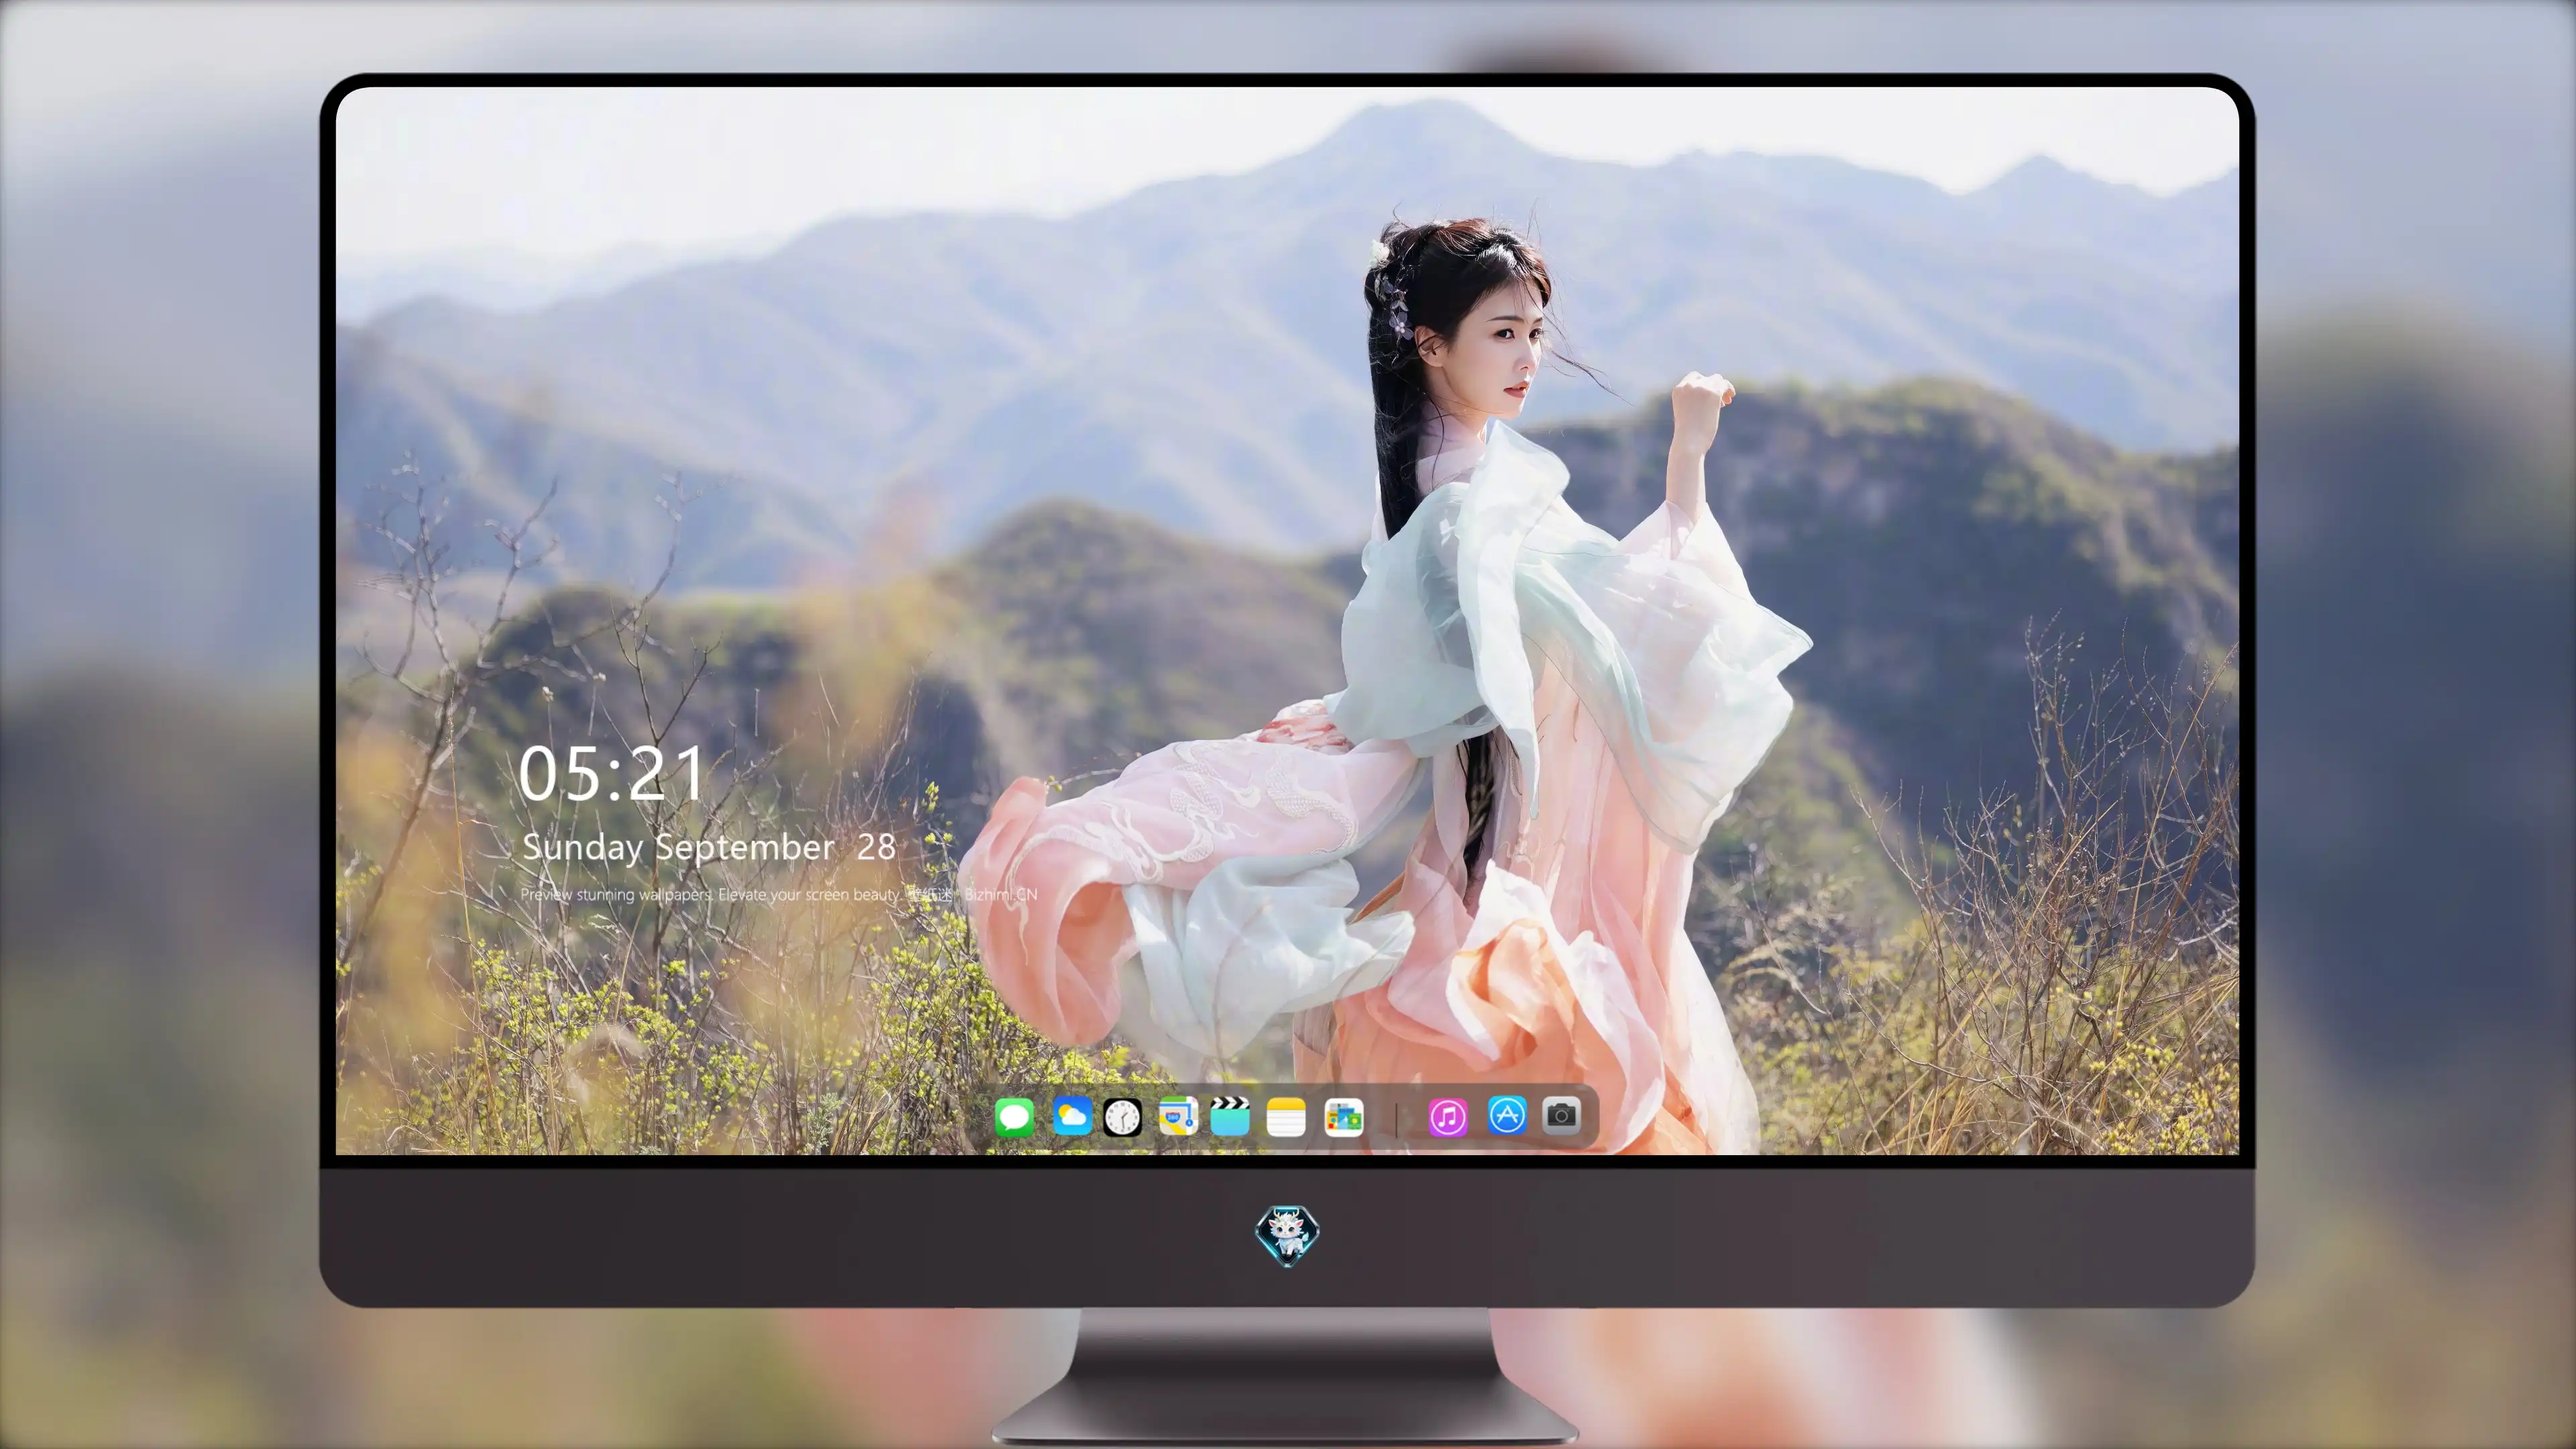Open the Camera app in dock
2576x1449 pixels.
pos(1561,1115)
